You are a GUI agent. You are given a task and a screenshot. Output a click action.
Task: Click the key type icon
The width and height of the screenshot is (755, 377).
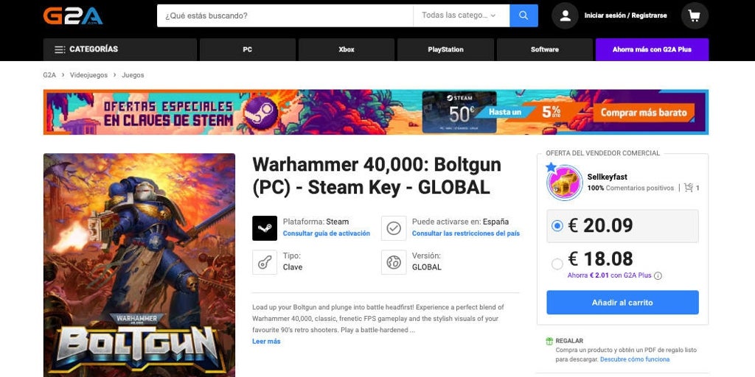[265, 262]
